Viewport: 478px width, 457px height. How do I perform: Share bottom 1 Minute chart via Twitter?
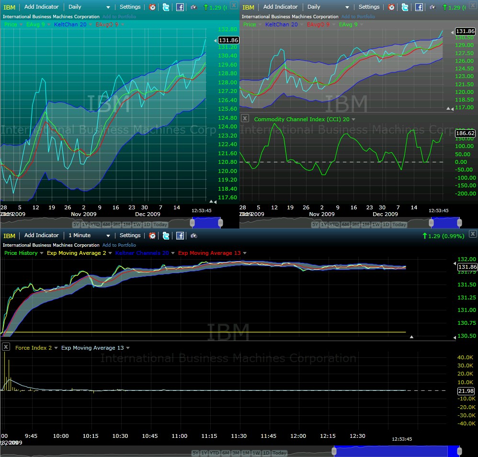166,235
